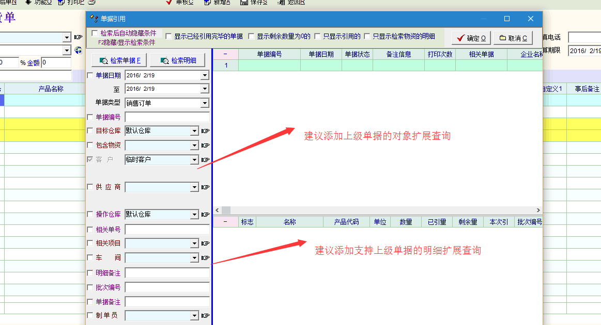Enable 检索后自动隐藏条件 checkbox

95,33
